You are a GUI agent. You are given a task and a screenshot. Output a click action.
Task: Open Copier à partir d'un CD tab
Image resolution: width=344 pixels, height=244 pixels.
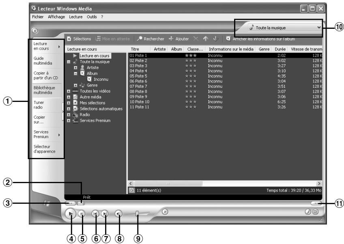point(47,76)
